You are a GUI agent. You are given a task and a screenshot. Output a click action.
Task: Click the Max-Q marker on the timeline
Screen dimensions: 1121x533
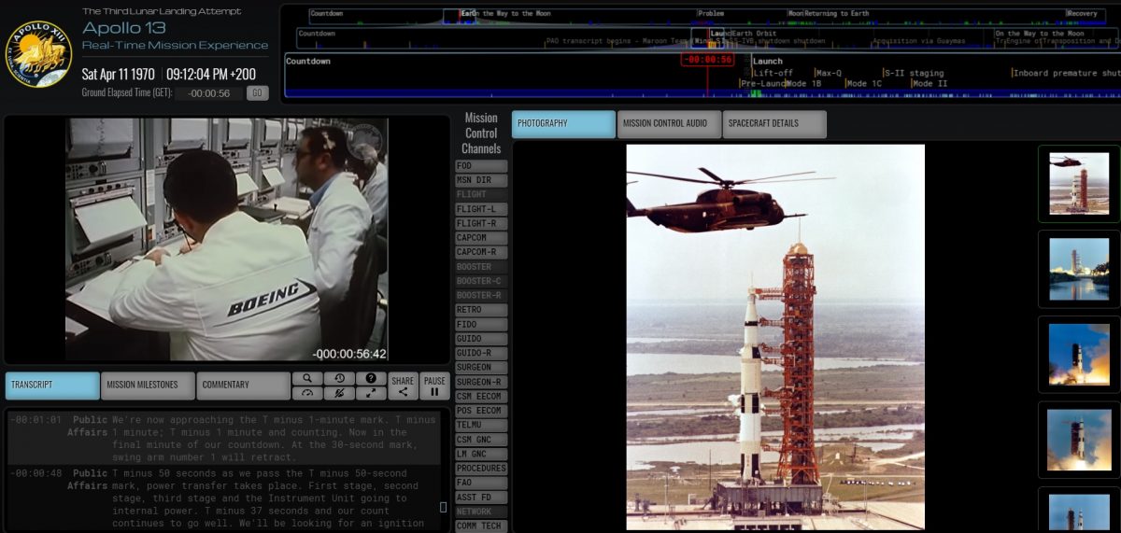pos(829,73)
